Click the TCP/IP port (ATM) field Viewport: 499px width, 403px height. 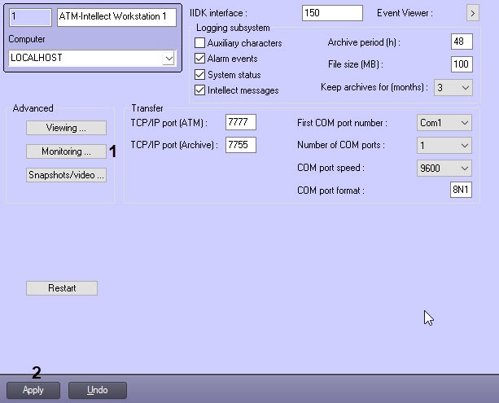coord(241,122)
